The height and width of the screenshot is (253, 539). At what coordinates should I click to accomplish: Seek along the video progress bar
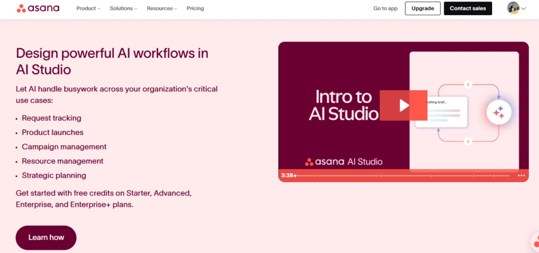400,175
